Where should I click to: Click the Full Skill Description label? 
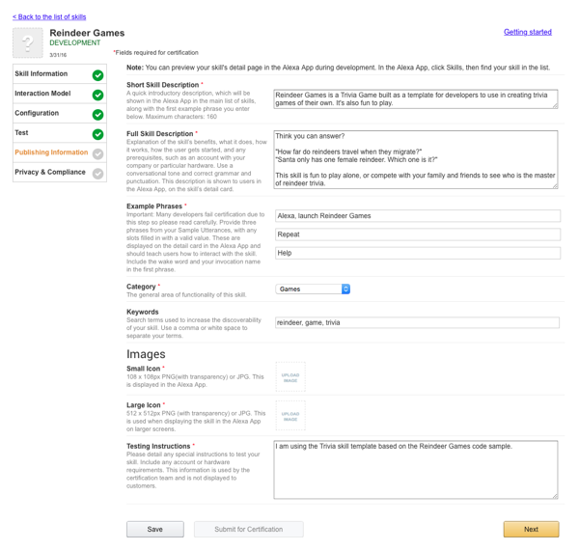(x=160, y=134)
